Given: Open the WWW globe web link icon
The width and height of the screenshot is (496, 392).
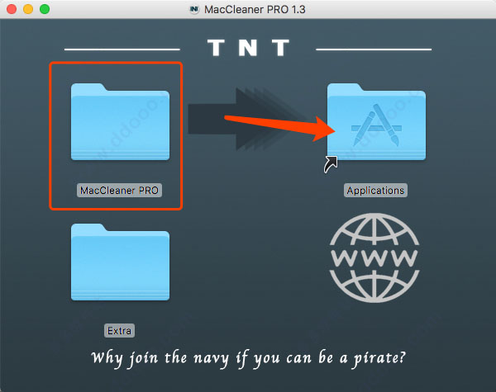Looking at the screenshot, I should tap(374, 257).
